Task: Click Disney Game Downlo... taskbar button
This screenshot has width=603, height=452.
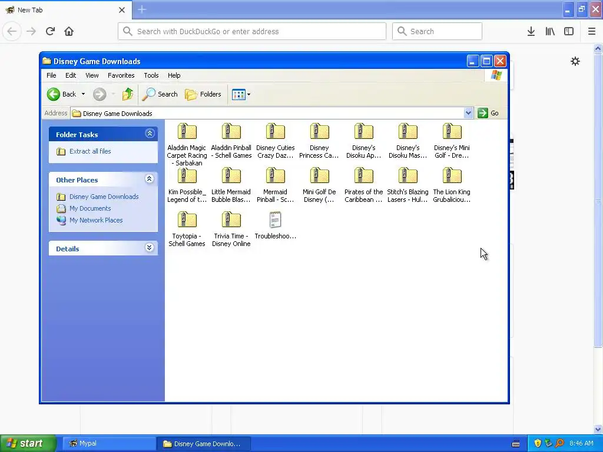Action: (204, 444)
